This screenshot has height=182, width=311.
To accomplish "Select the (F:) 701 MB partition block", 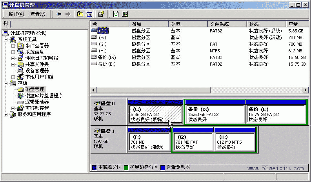I will [x=149, y=139].
